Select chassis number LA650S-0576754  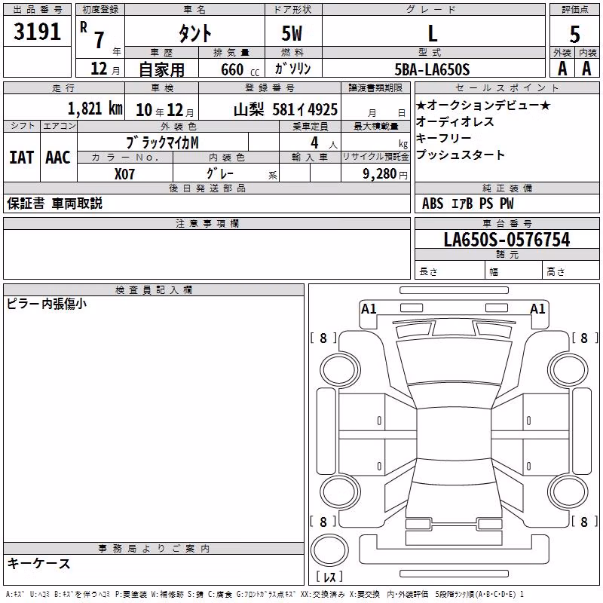click(x=507, y=240)
